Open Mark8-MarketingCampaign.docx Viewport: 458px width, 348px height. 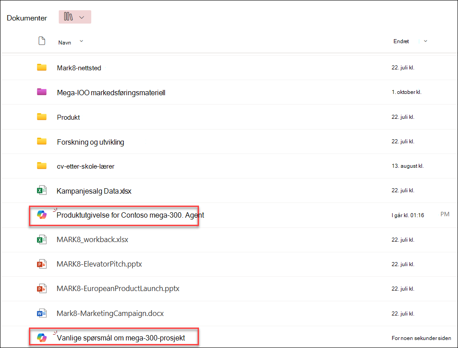[110, 314]
